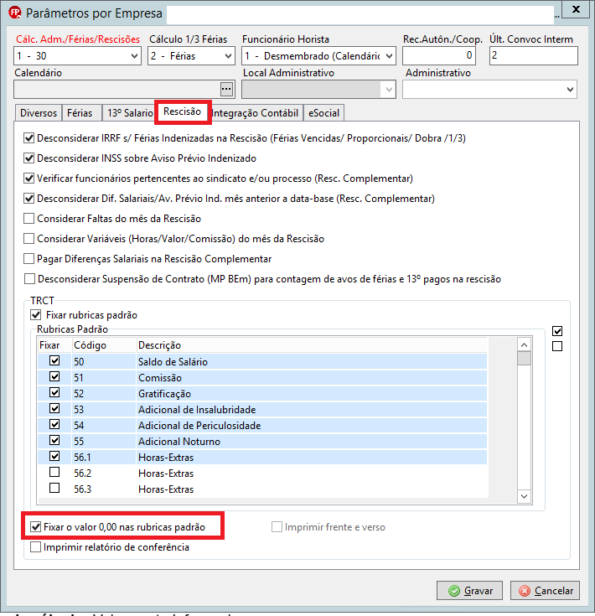Click the Calendário text field

click(x=117, y=89)
